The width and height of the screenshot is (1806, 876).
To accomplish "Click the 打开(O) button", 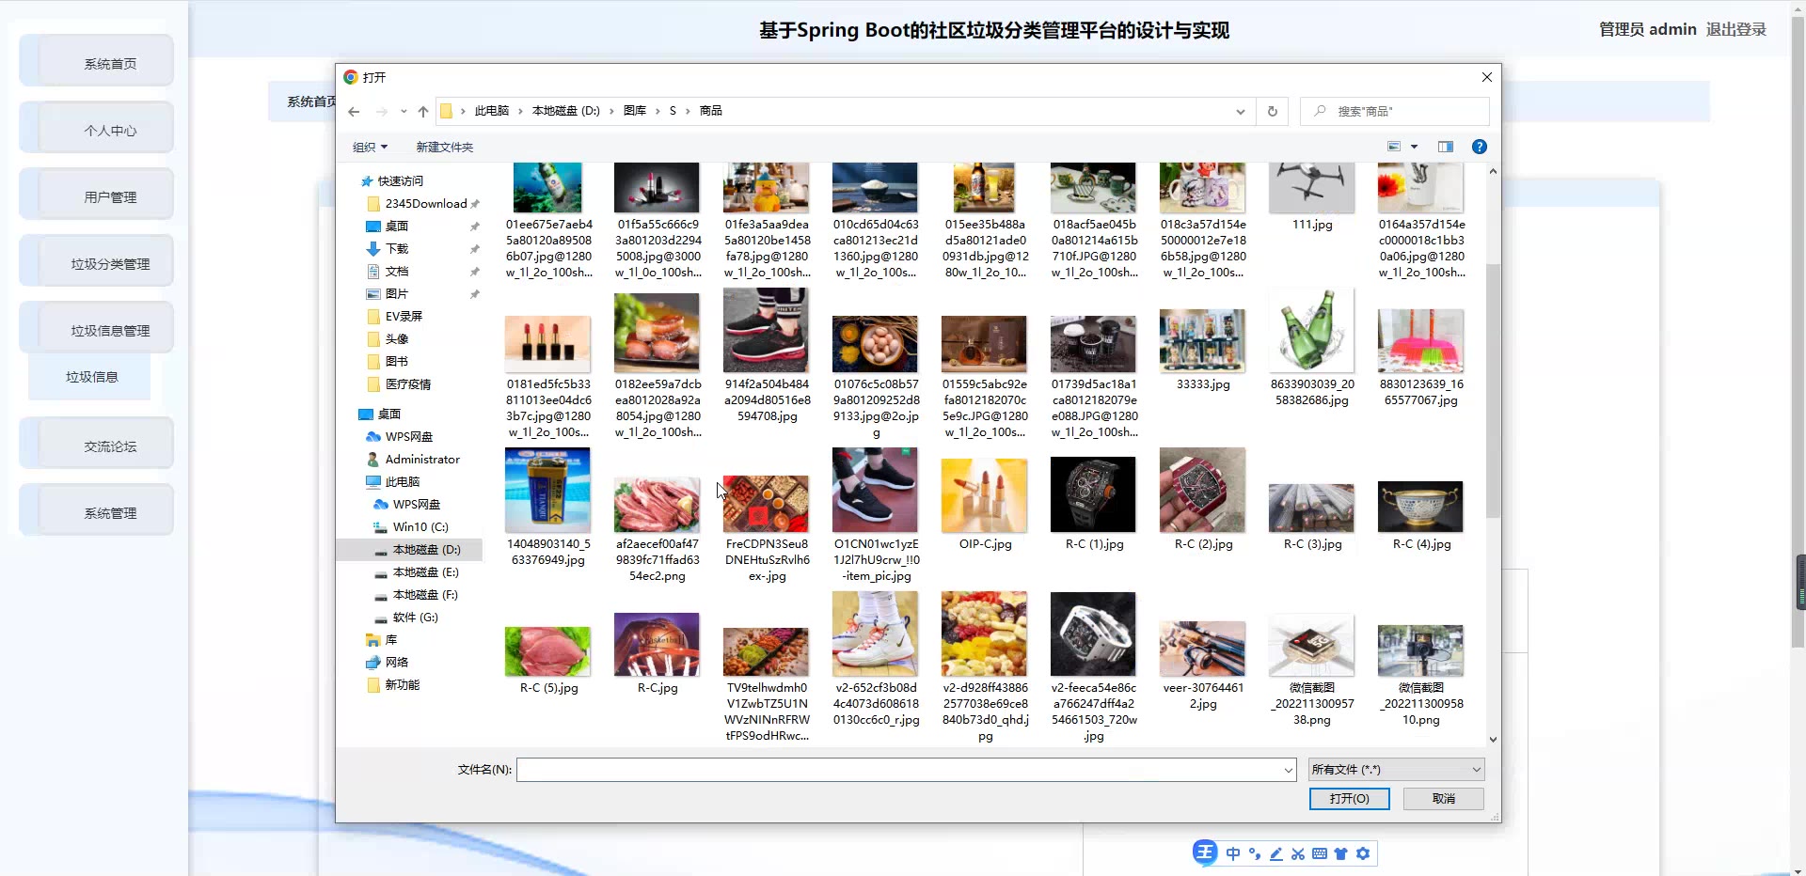I will pyautogui.click(x=1349, y=799).
